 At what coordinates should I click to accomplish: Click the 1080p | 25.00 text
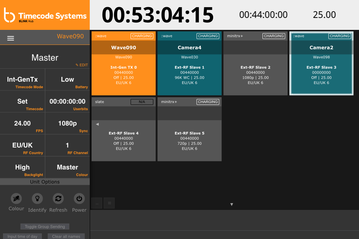(255, 78)
